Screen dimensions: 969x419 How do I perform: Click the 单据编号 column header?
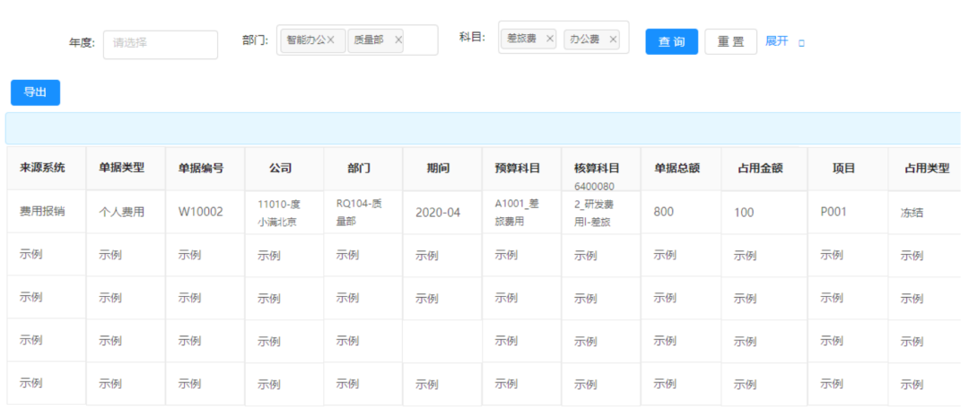tap(201, 168)
